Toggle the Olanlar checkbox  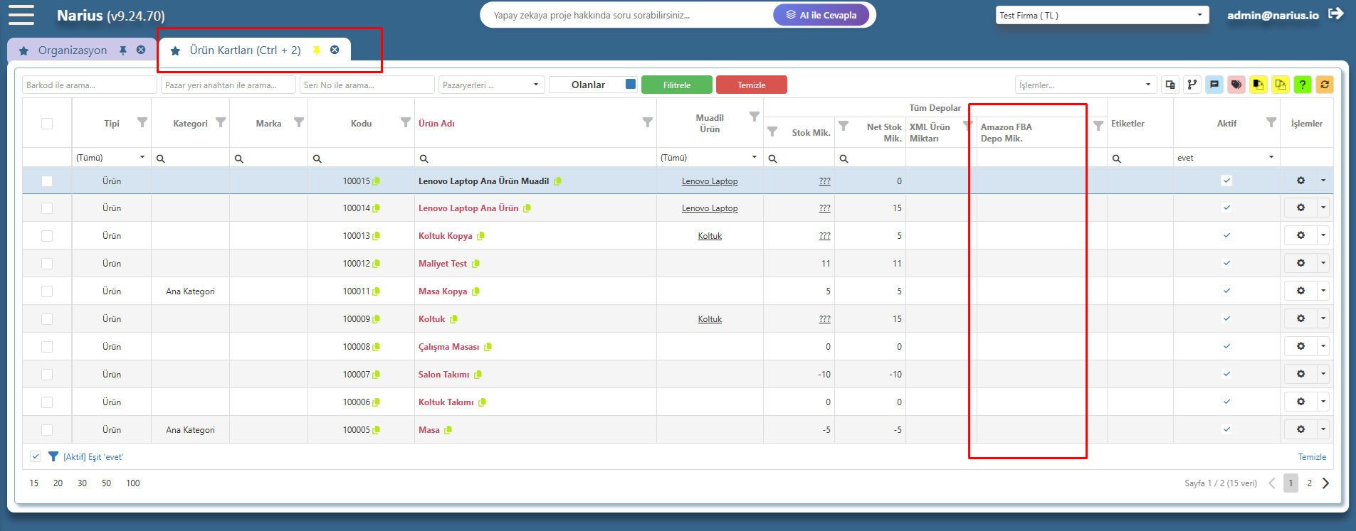point(630,84)
